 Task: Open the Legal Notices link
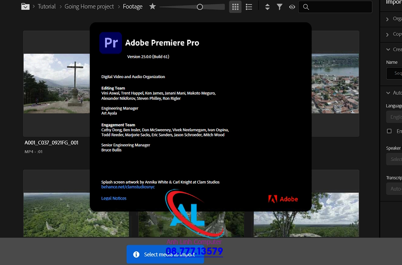pos(114,198)
